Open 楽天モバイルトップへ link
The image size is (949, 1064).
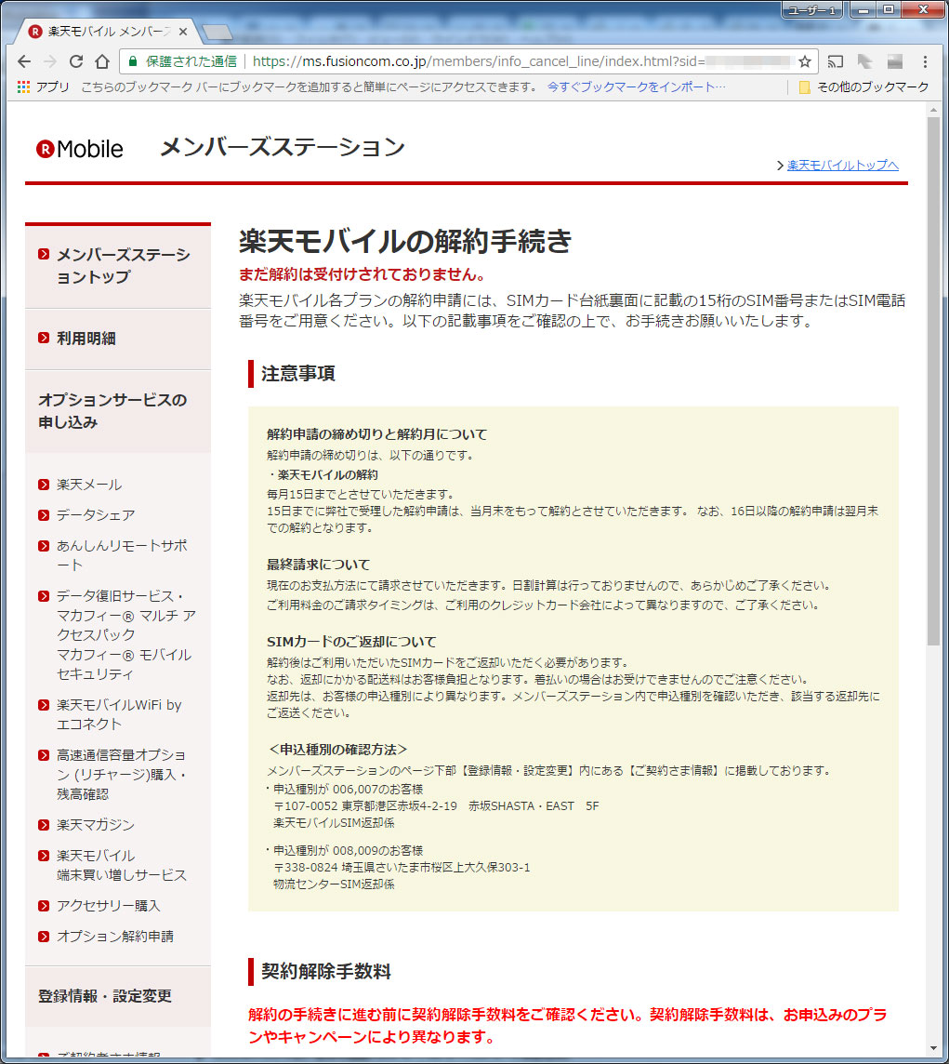click(x=842, y=166)
